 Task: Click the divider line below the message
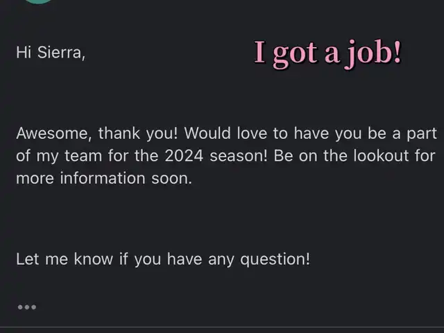[222, 327]
